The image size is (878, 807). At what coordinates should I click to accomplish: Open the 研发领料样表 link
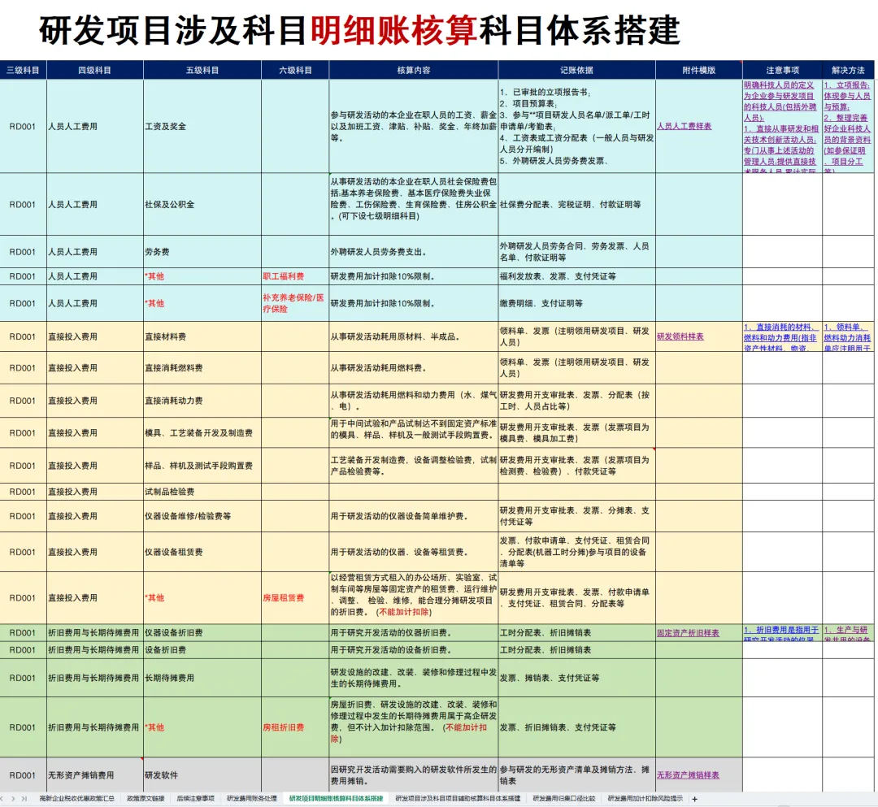(680, 336)
